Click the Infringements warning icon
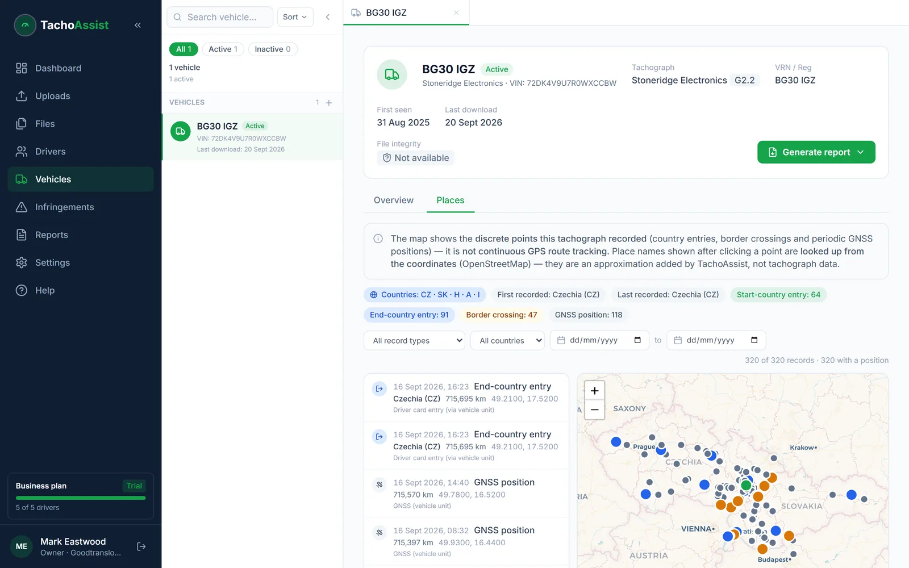Image resolution: width=909 pixels, height=568 pixels. click(x=22, y=207)
